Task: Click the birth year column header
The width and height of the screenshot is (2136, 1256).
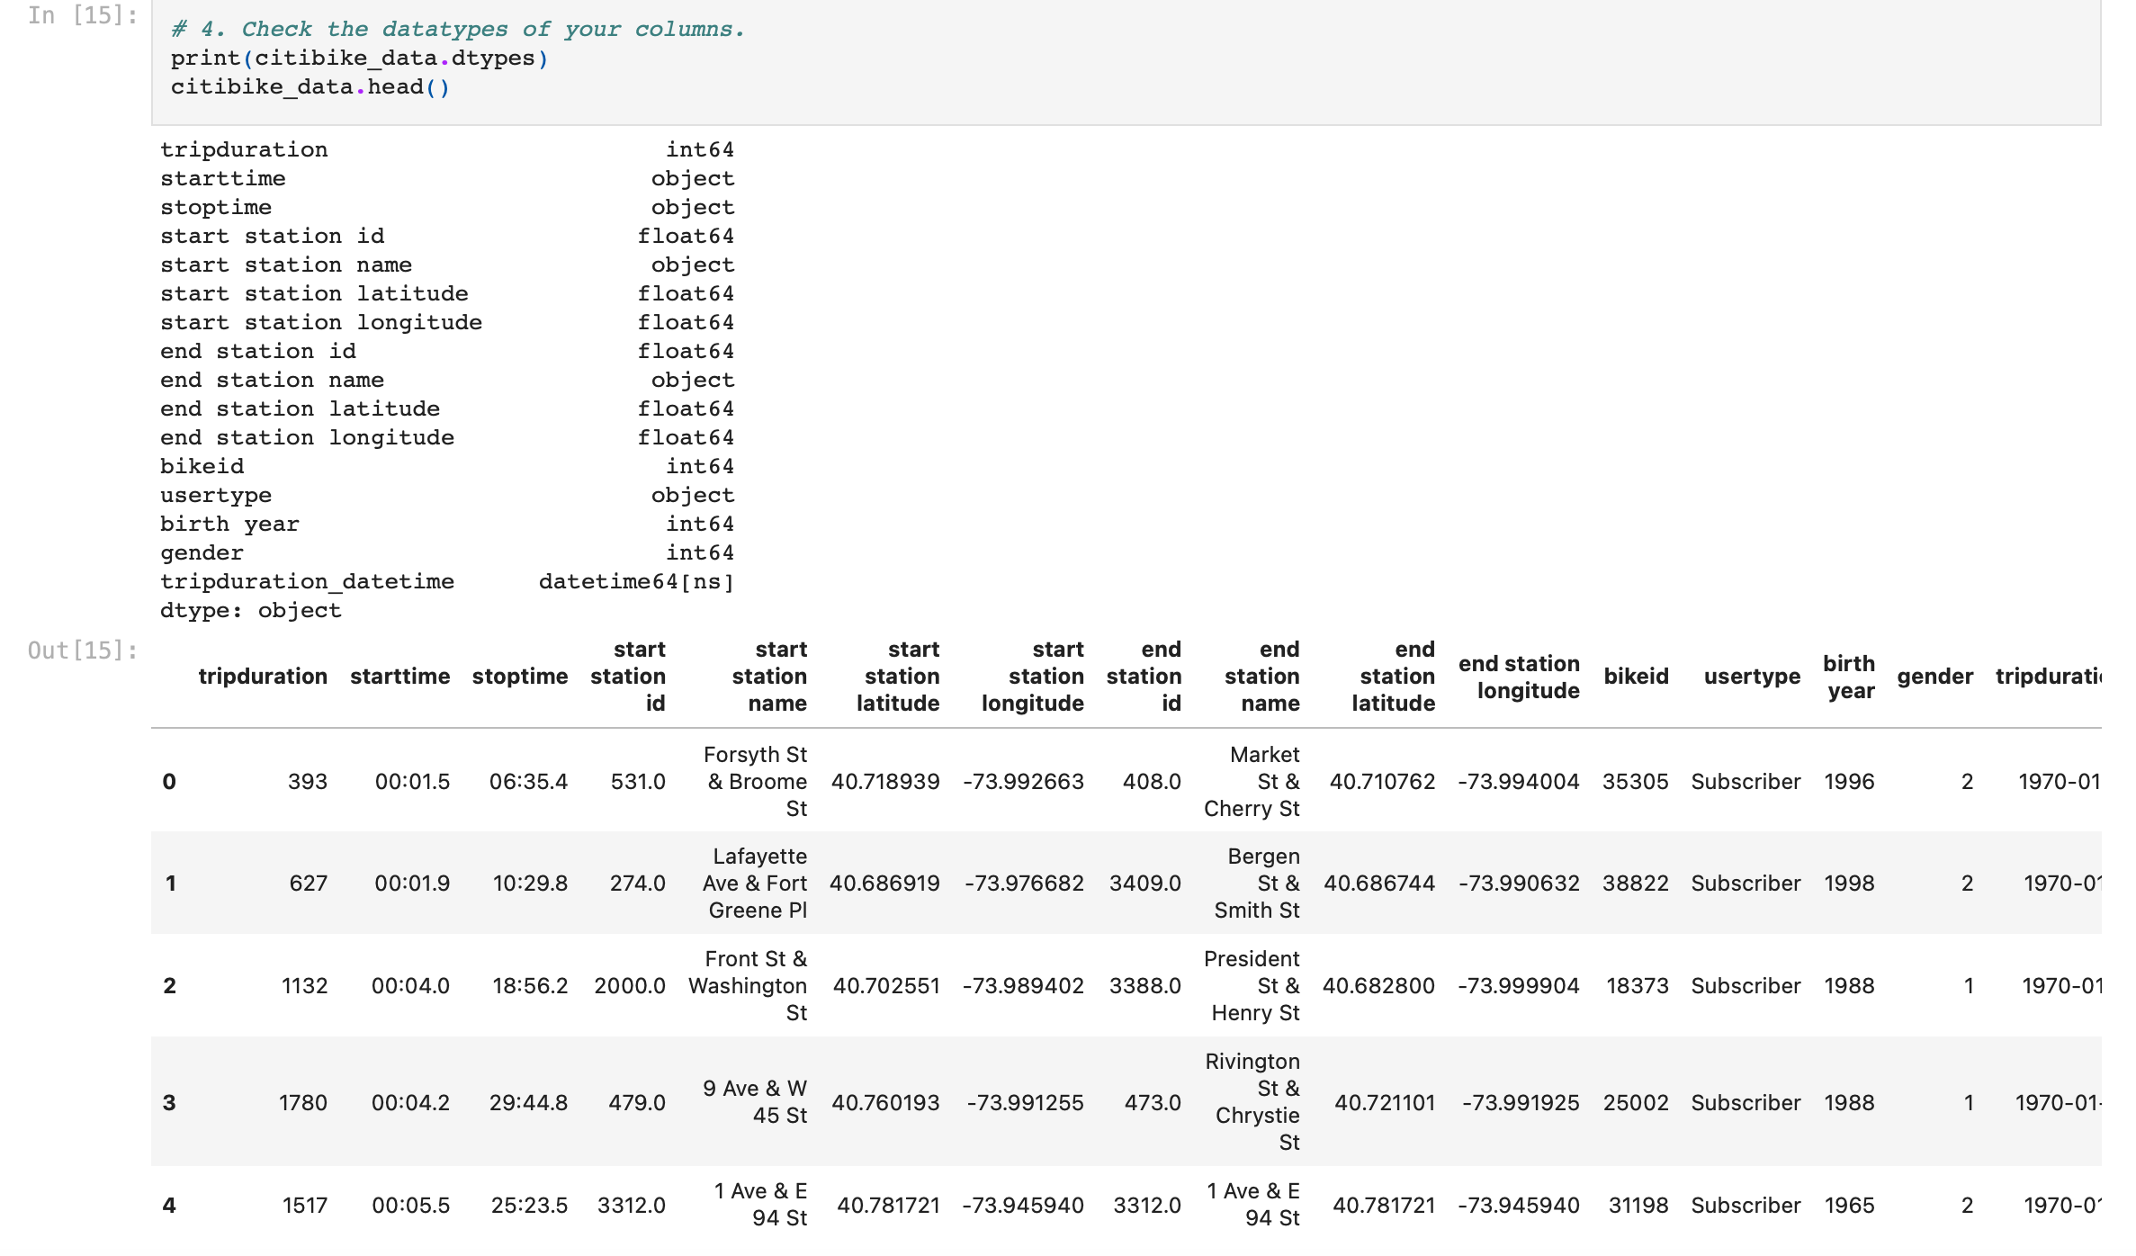Action: tap(1849, 677)
